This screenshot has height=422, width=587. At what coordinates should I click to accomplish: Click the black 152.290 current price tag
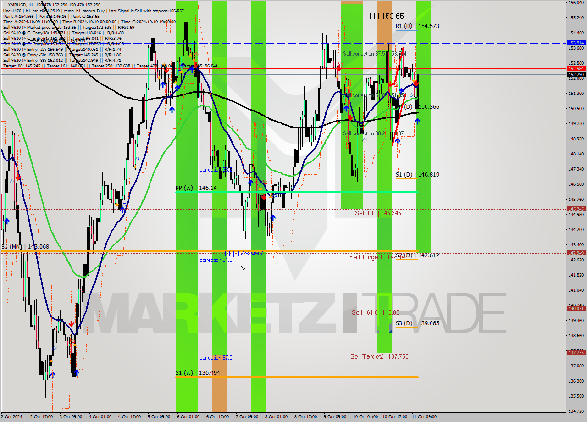tap(576, 74)
